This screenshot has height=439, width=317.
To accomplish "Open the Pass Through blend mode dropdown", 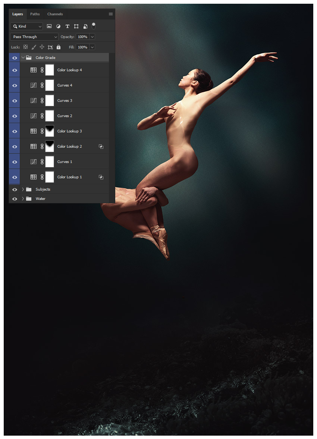I will tap(34, 37).
